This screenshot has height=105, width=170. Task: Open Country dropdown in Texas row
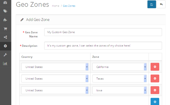(55, 79)
